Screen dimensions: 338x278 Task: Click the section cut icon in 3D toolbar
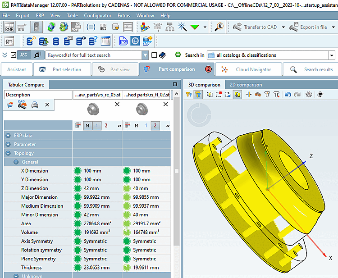[x=249, y=95]
